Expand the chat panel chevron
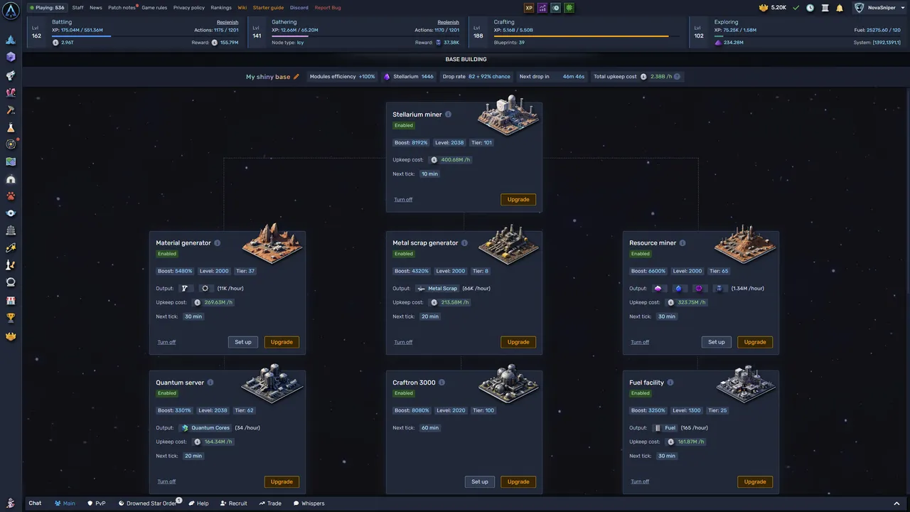 point(896,503)
